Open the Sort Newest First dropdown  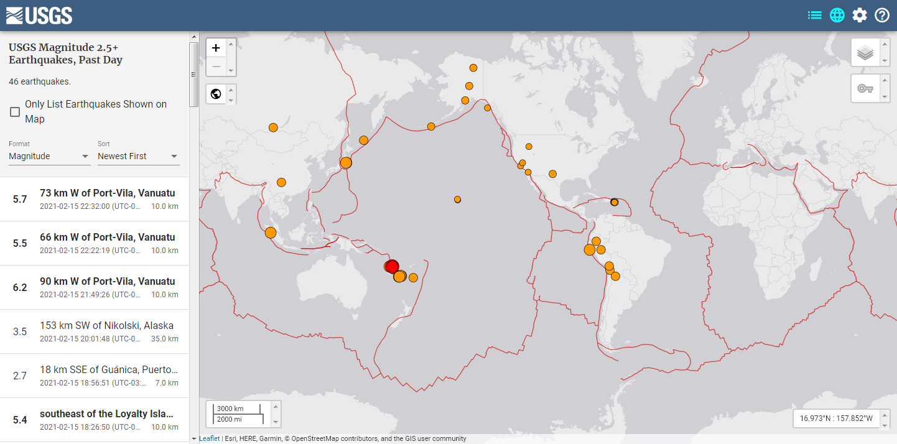click(x=138, y=156)
